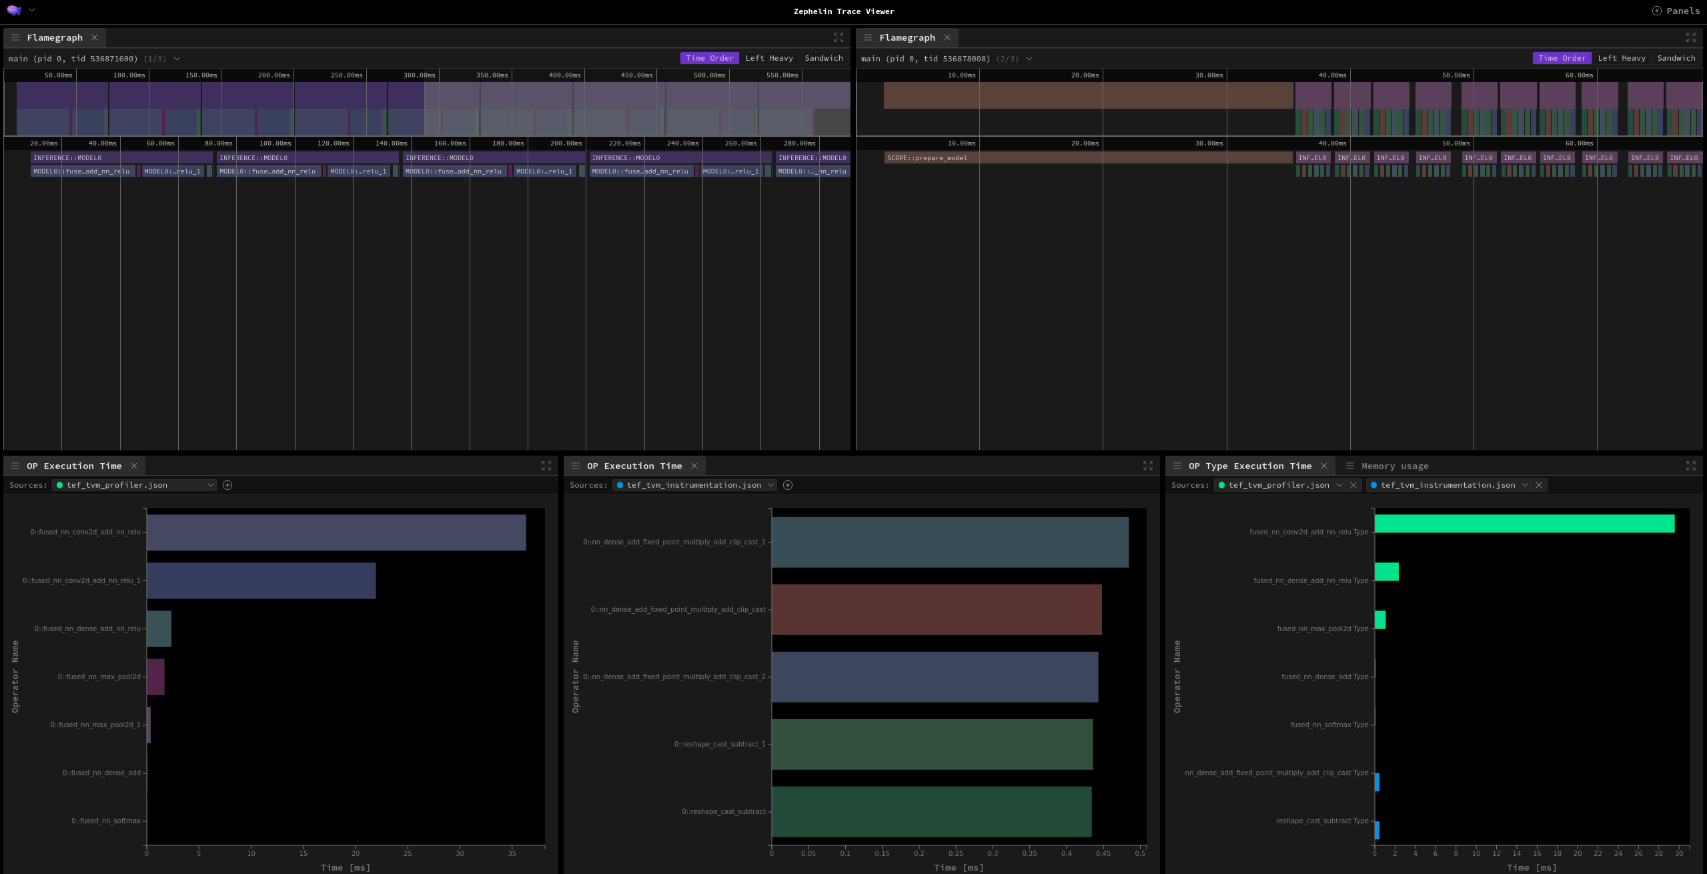Click the 0::fused_nn_dense_add_nn_relu bar

point(159,628)
